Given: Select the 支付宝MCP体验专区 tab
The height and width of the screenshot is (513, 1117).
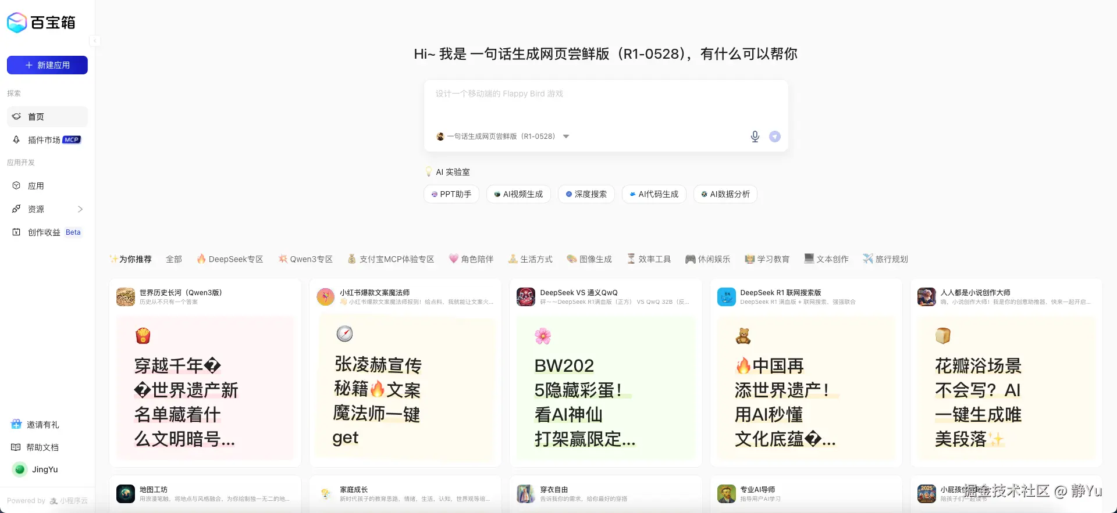Looking at the screenshot, I should click(391, 259).
